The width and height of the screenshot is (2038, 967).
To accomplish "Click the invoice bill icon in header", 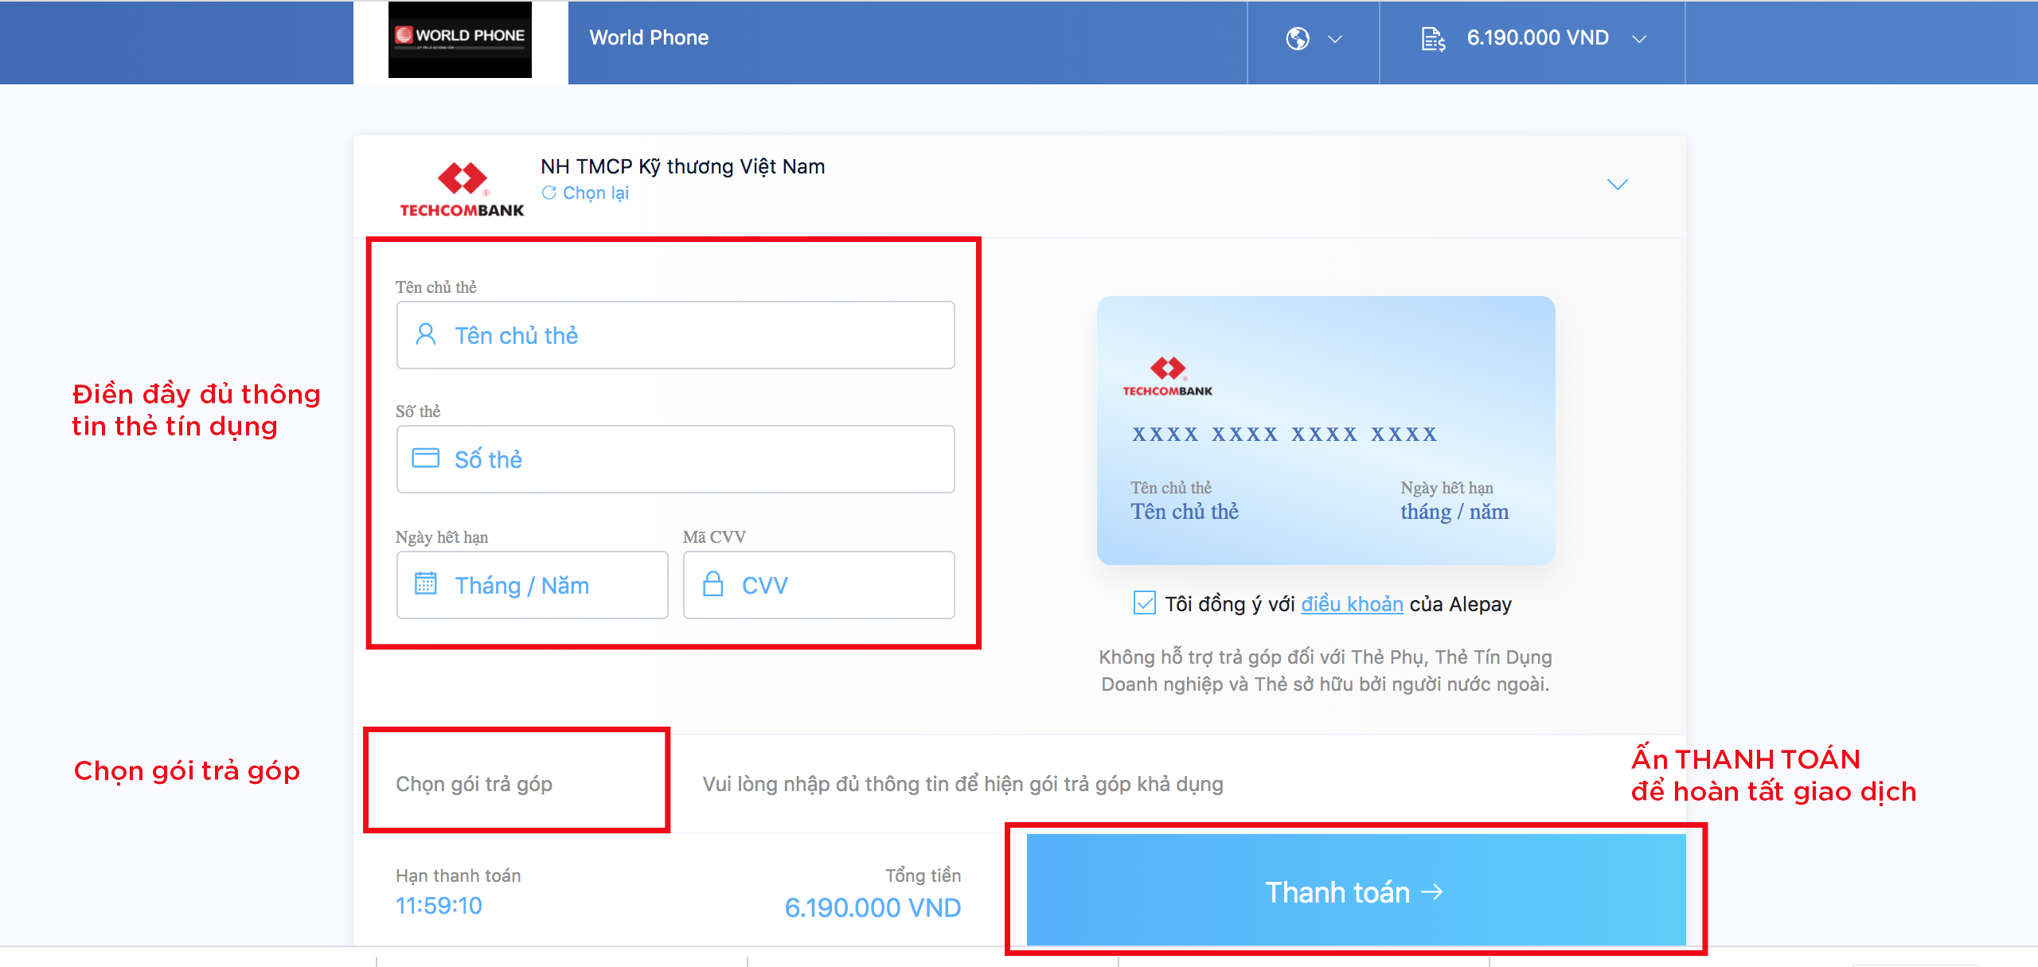I will [1432, 38].
